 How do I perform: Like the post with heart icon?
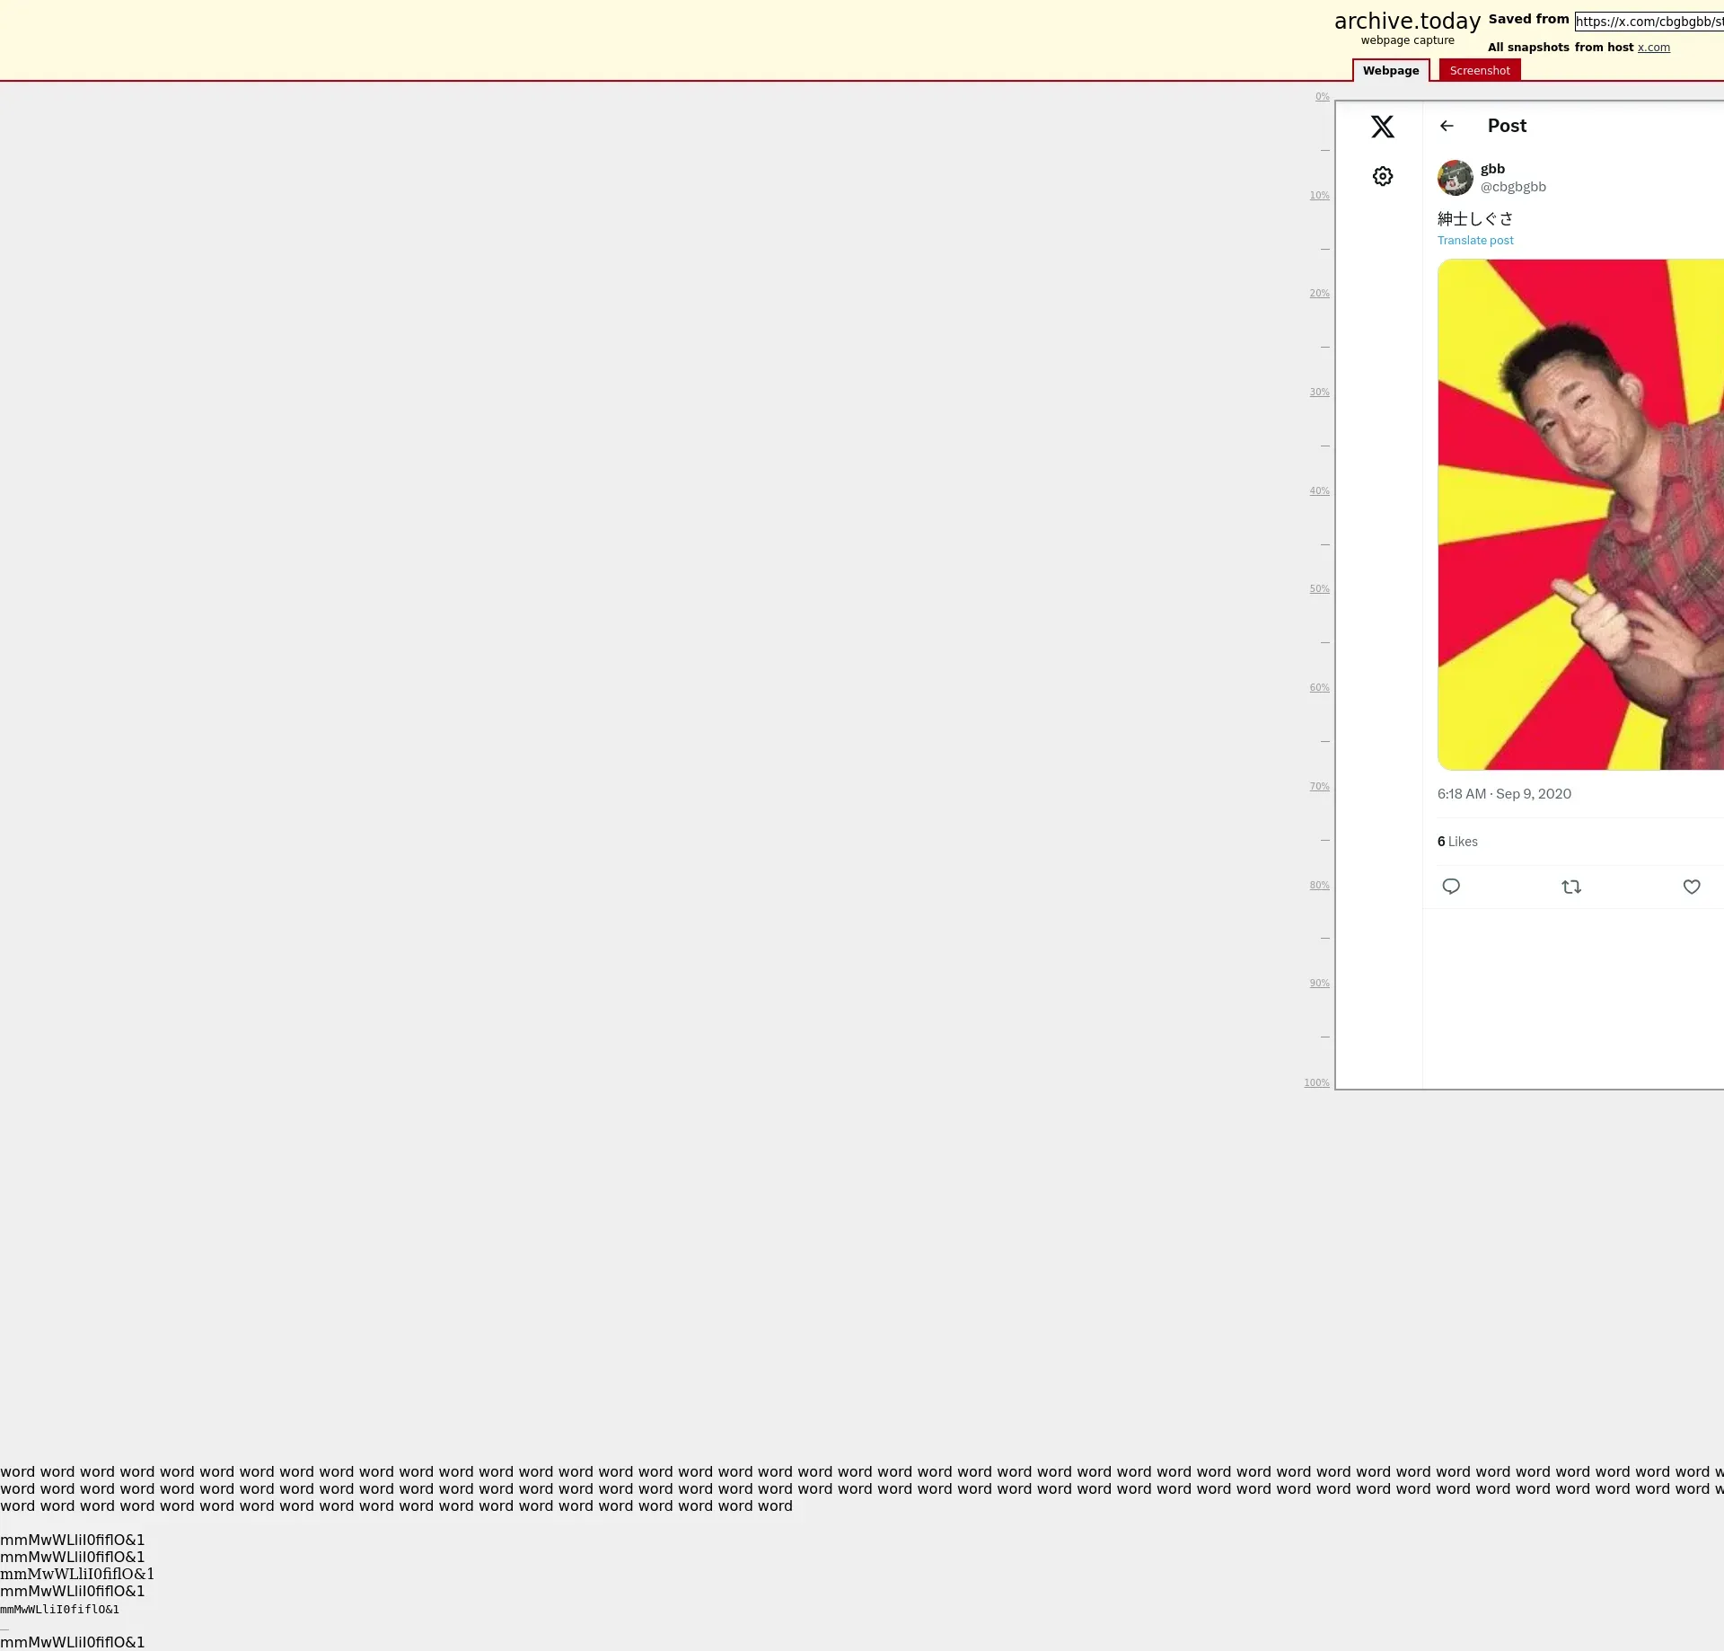point(1691,887)
